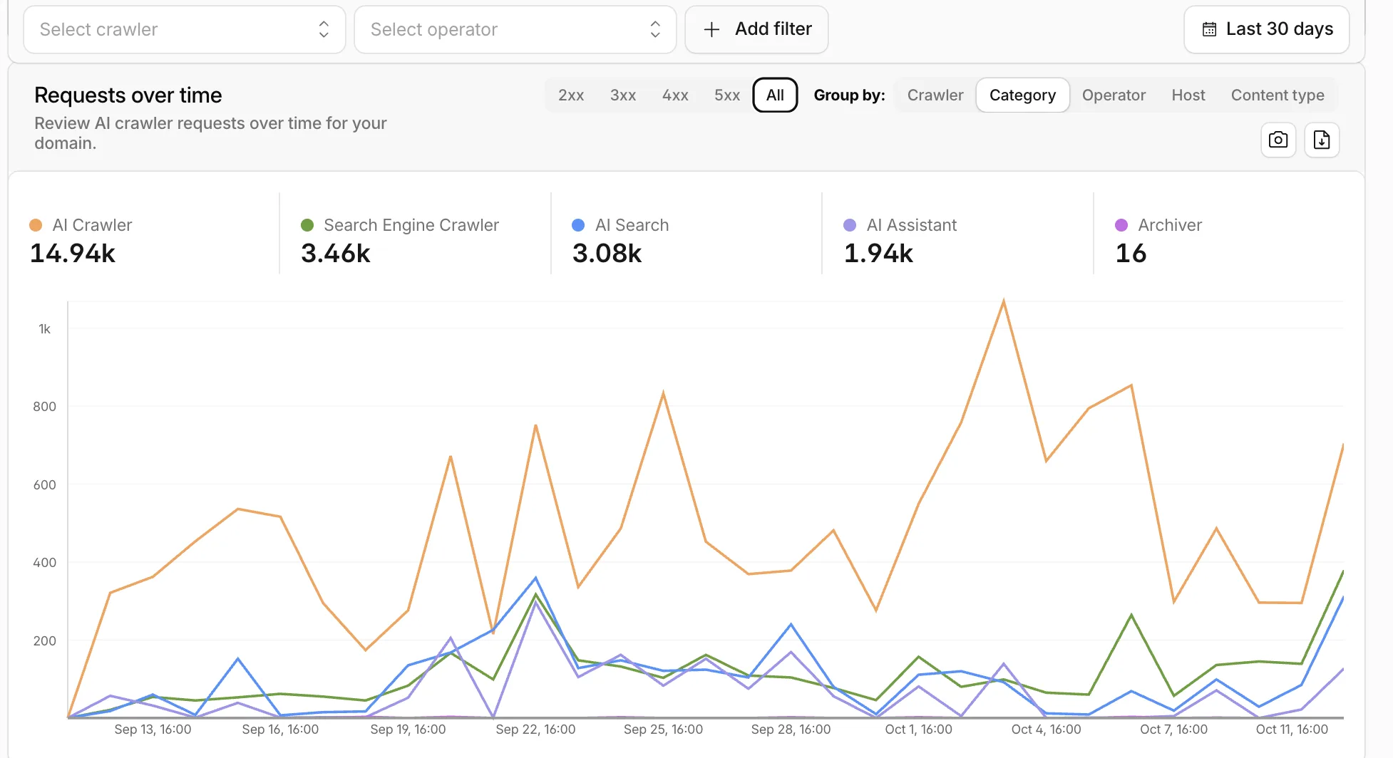This screenshot has height=758, width=1393.
Task: Click the download file export icon
Action: coord(1322,140)
